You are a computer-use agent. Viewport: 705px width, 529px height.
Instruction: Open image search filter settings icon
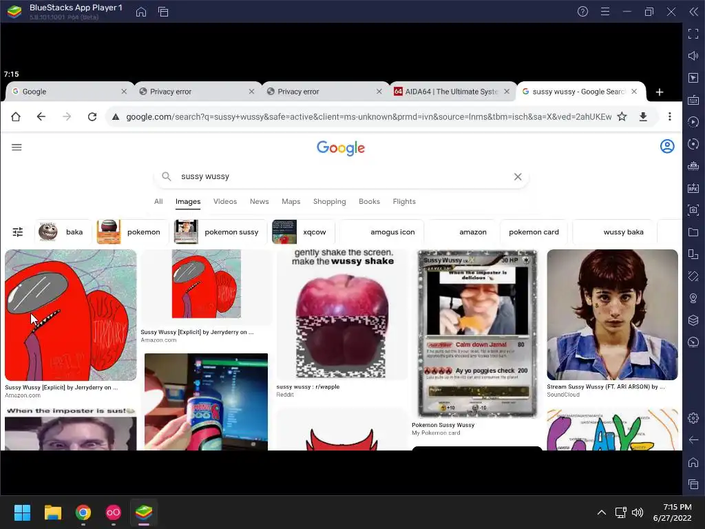click(x=17, y=232)
